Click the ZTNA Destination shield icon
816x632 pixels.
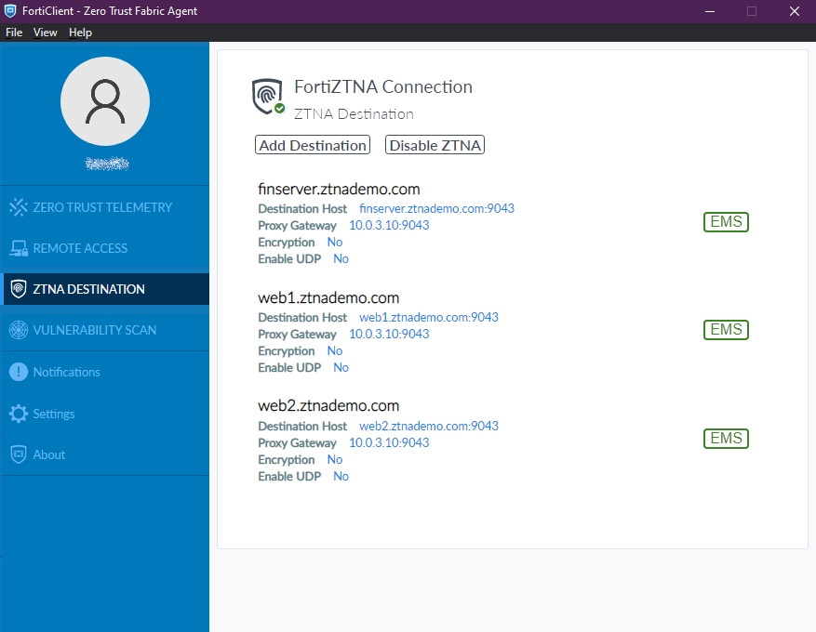coord(19,289)
